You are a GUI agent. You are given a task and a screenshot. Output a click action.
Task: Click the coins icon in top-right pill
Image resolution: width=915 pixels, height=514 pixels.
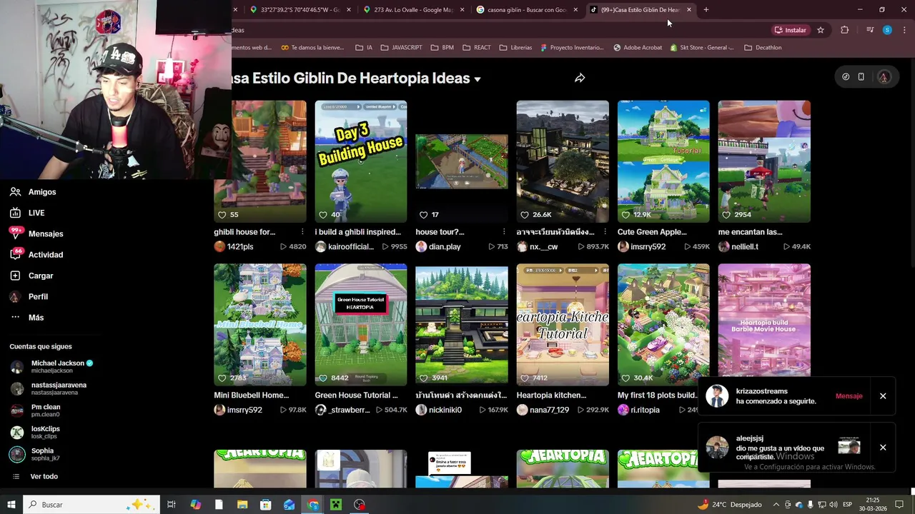(x=846, y=77)
